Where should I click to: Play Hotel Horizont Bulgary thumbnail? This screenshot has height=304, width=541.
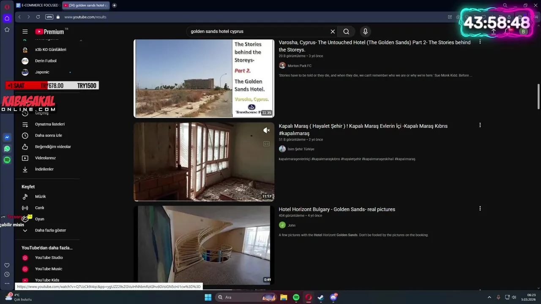[x=204, y=245]
